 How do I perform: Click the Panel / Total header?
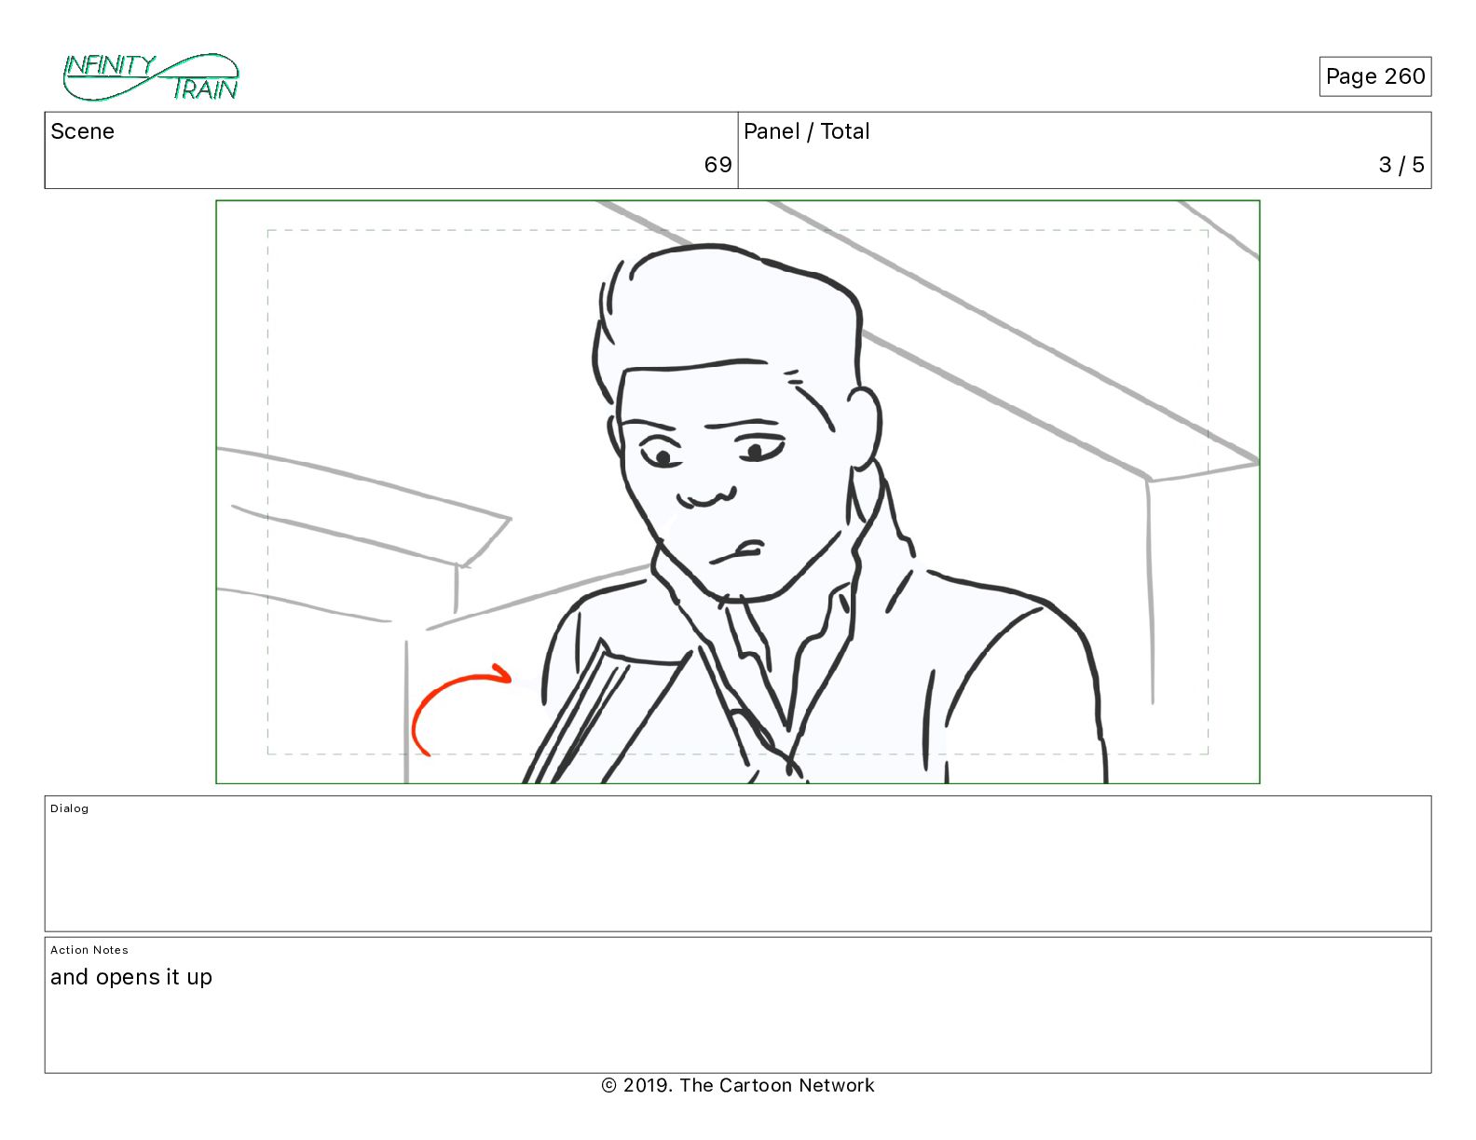(x=806, y=131)
